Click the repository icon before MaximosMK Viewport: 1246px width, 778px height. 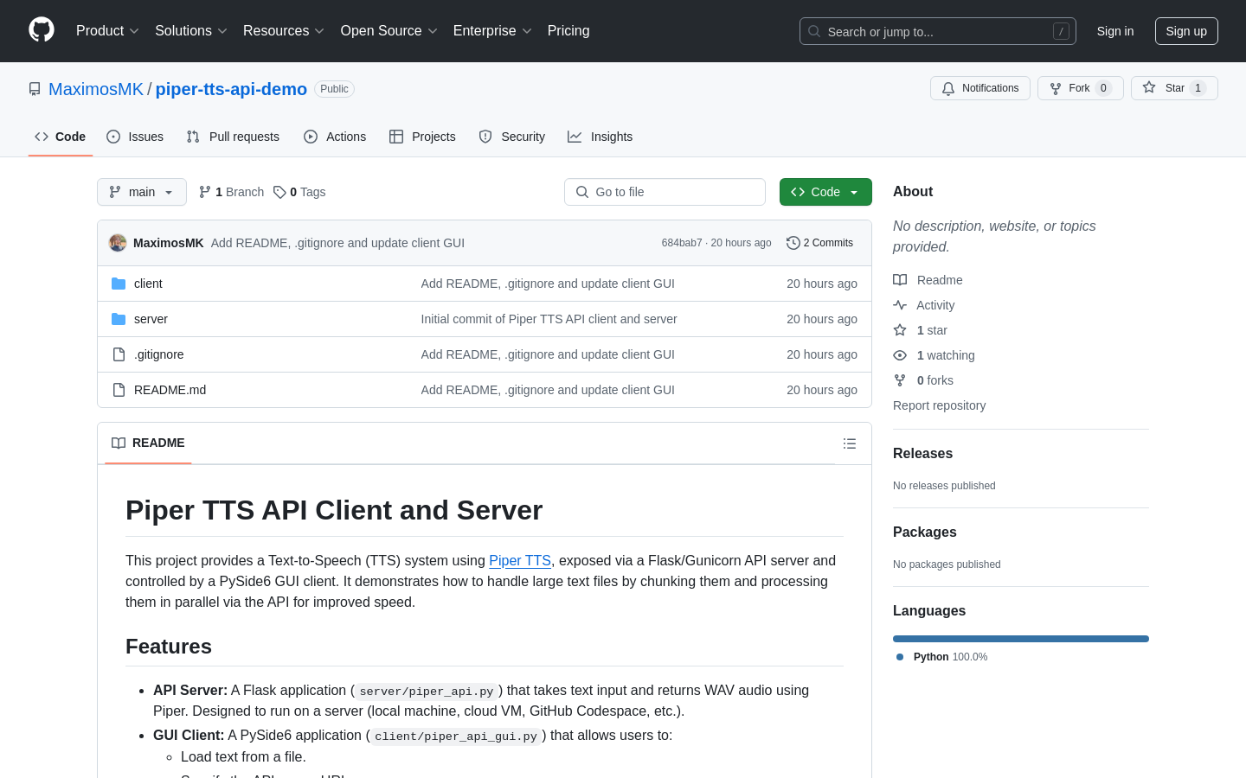pos(35,89)
